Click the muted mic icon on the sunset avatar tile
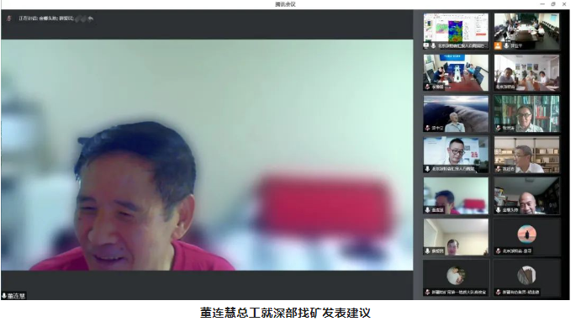 (x=499, y=251)
